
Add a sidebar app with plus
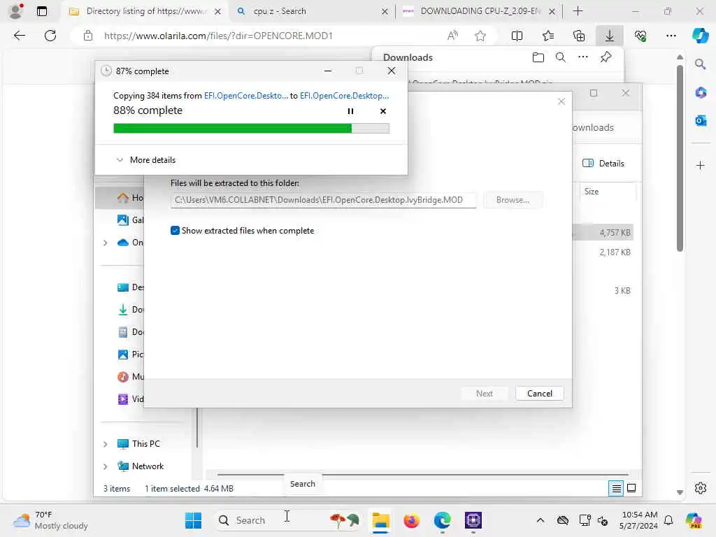tap(700, 165)
